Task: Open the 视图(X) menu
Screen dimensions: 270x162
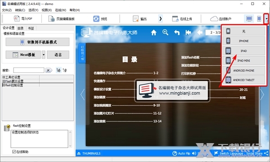Action: click(x=47, y=10)
